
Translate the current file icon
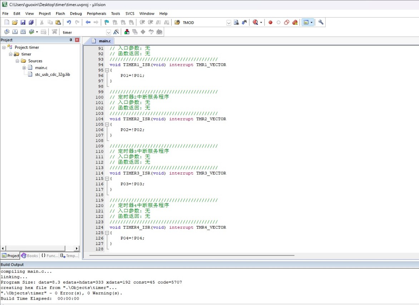point(7,32)
